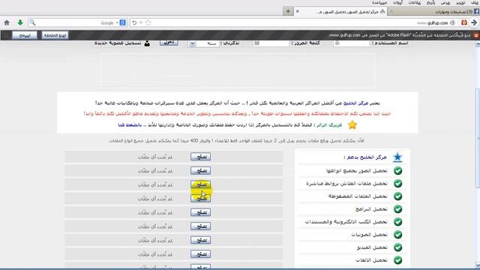480x270 pixels.
Task: Click the بالضغط هنا link
Action: 130,125
